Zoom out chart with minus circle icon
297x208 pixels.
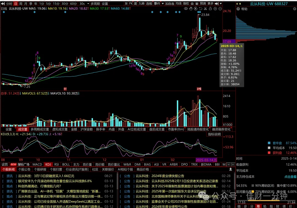[220, 9]
